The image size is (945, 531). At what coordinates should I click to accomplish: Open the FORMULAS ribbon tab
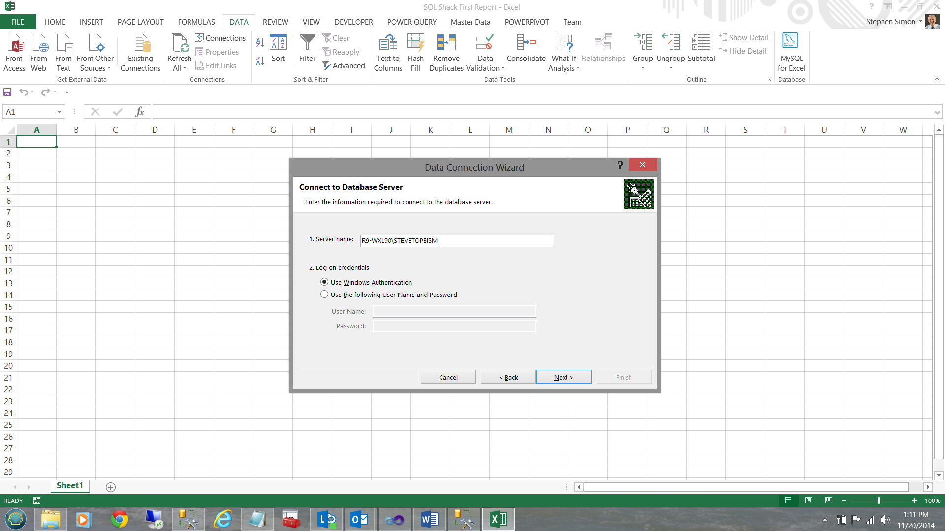(196, 22)
